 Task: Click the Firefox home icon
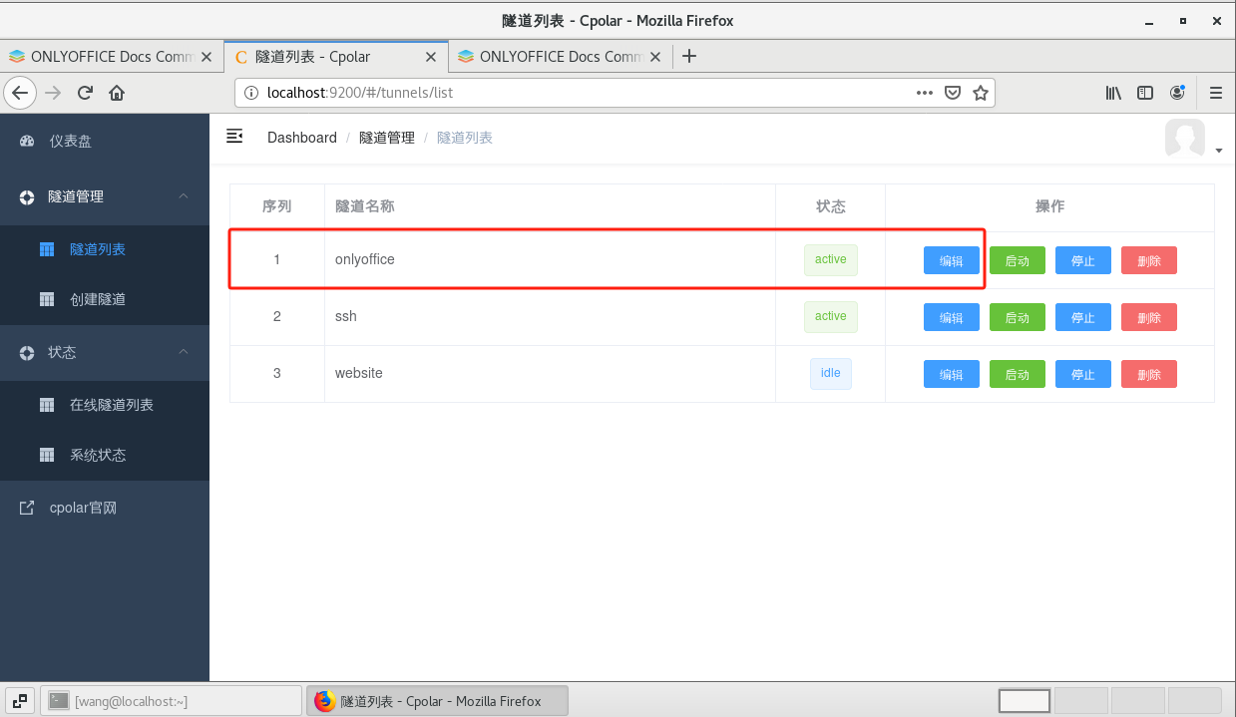117,93
